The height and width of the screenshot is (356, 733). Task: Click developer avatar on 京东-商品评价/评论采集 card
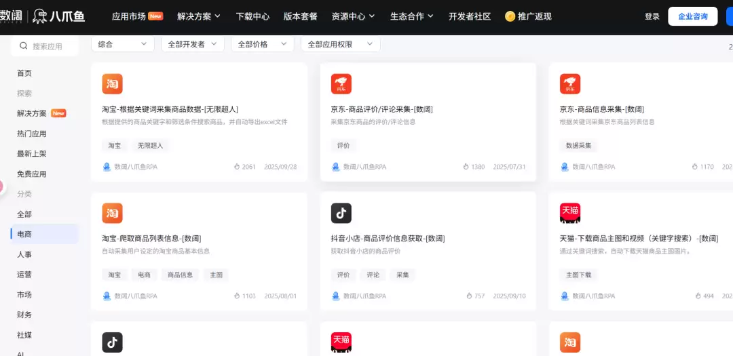click(x=336, y=167)
